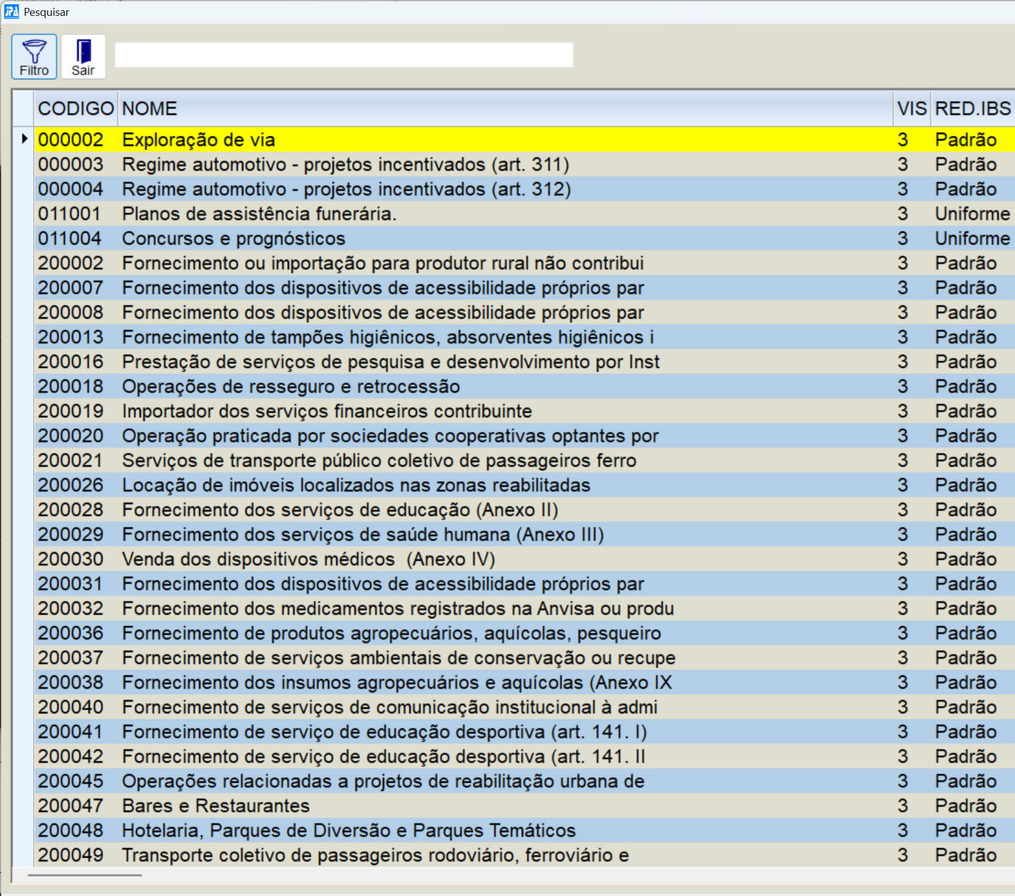
Task: Click the VIS column header
Action: (911, 108)
